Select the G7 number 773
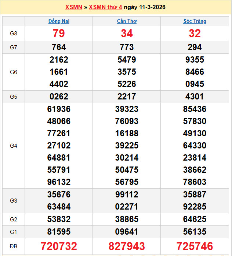The image size is (232, 256). pos(127,47)
